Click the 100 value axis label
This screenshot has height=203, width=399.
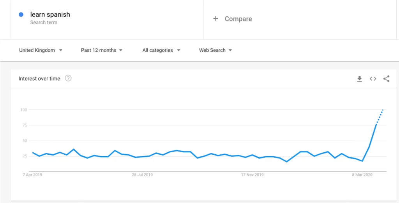click(24, 110)
